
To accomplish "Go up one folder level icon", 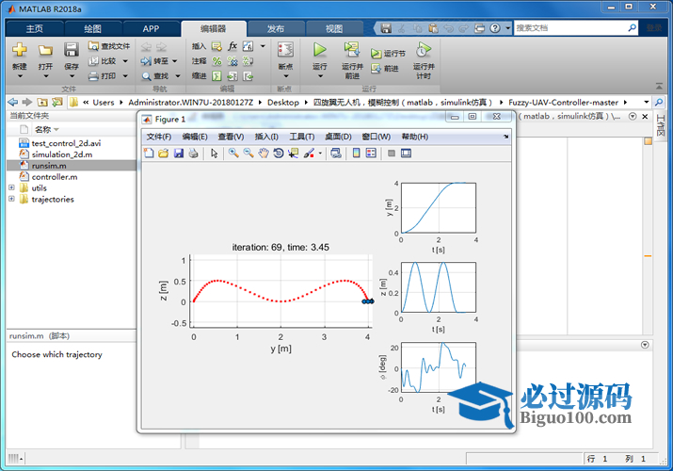I will pyautogui.click(x=42, y=102).
